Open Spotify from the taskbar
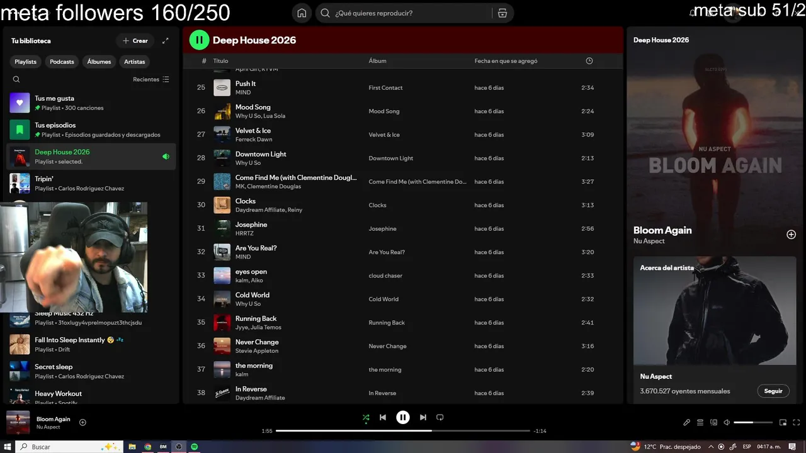This screenshot has width=806, height=453. (195, 447)
